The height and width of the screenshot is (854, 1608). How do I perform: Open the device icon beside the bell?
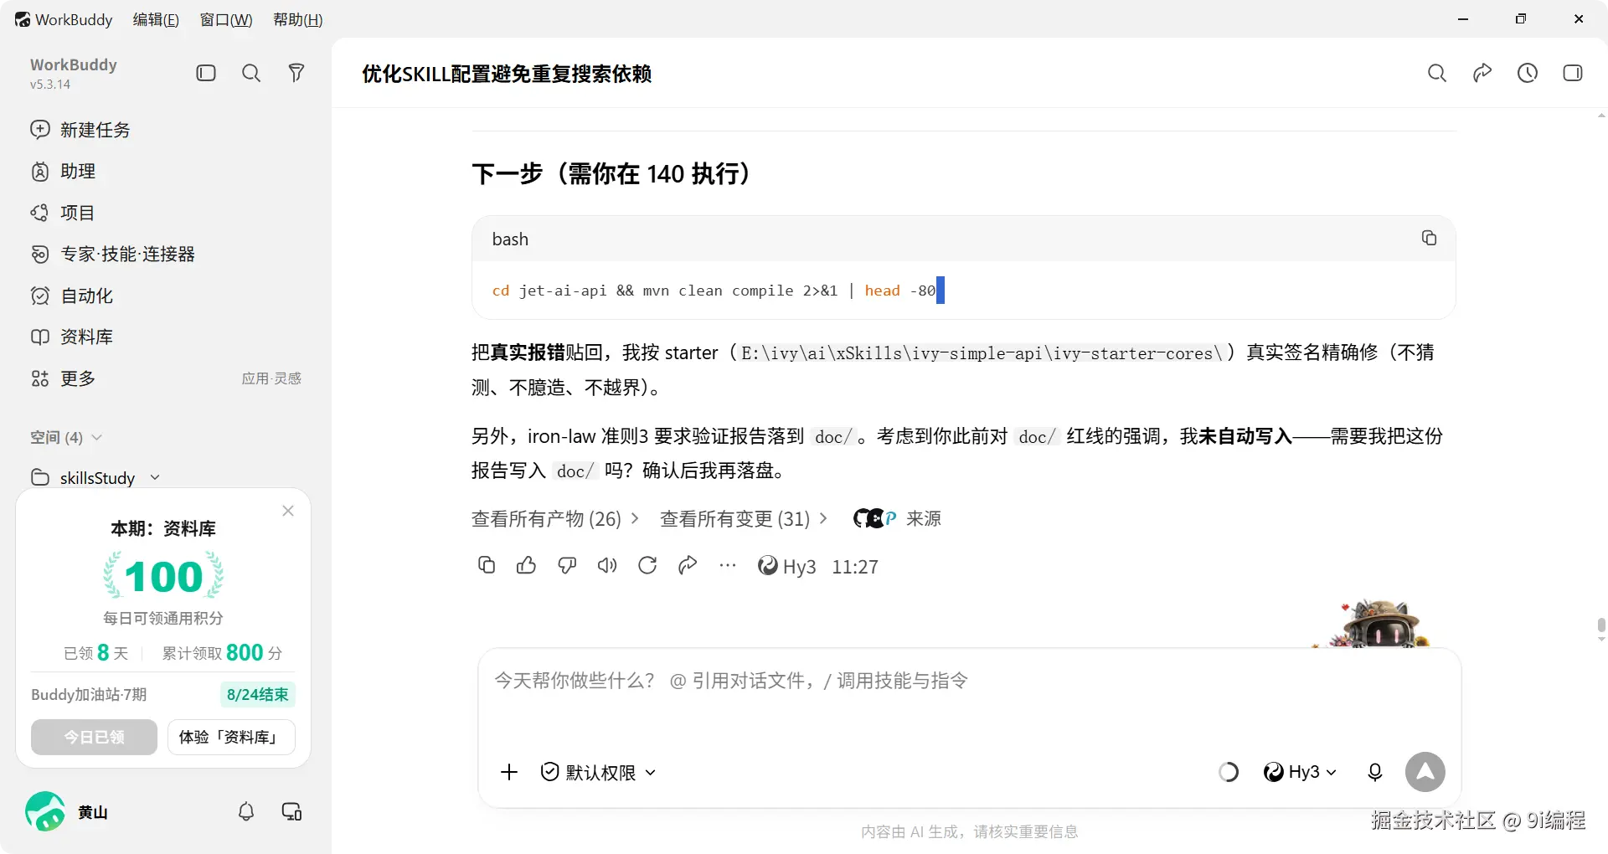(291, 811)
